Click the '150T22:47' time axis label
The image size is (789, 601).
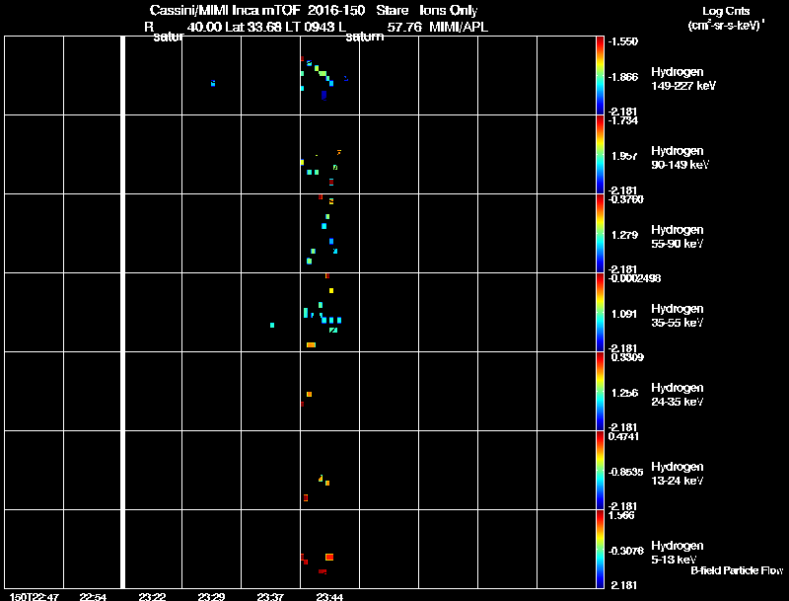[35, 597]
